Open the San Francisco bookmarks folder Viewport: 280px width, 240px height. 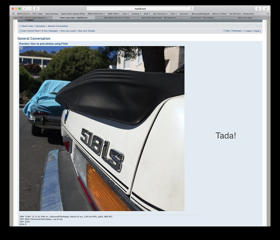(x=161, y=14)
